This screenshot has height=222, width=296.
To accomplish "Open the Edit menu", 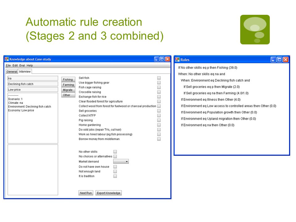I will tap(15, 65).
